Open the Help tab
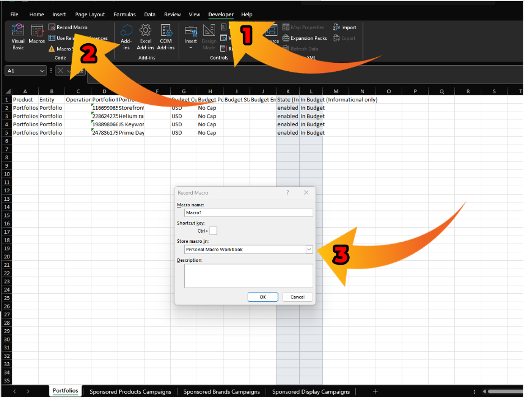This screenshot has width=525, height=397. tap(247, 15)
